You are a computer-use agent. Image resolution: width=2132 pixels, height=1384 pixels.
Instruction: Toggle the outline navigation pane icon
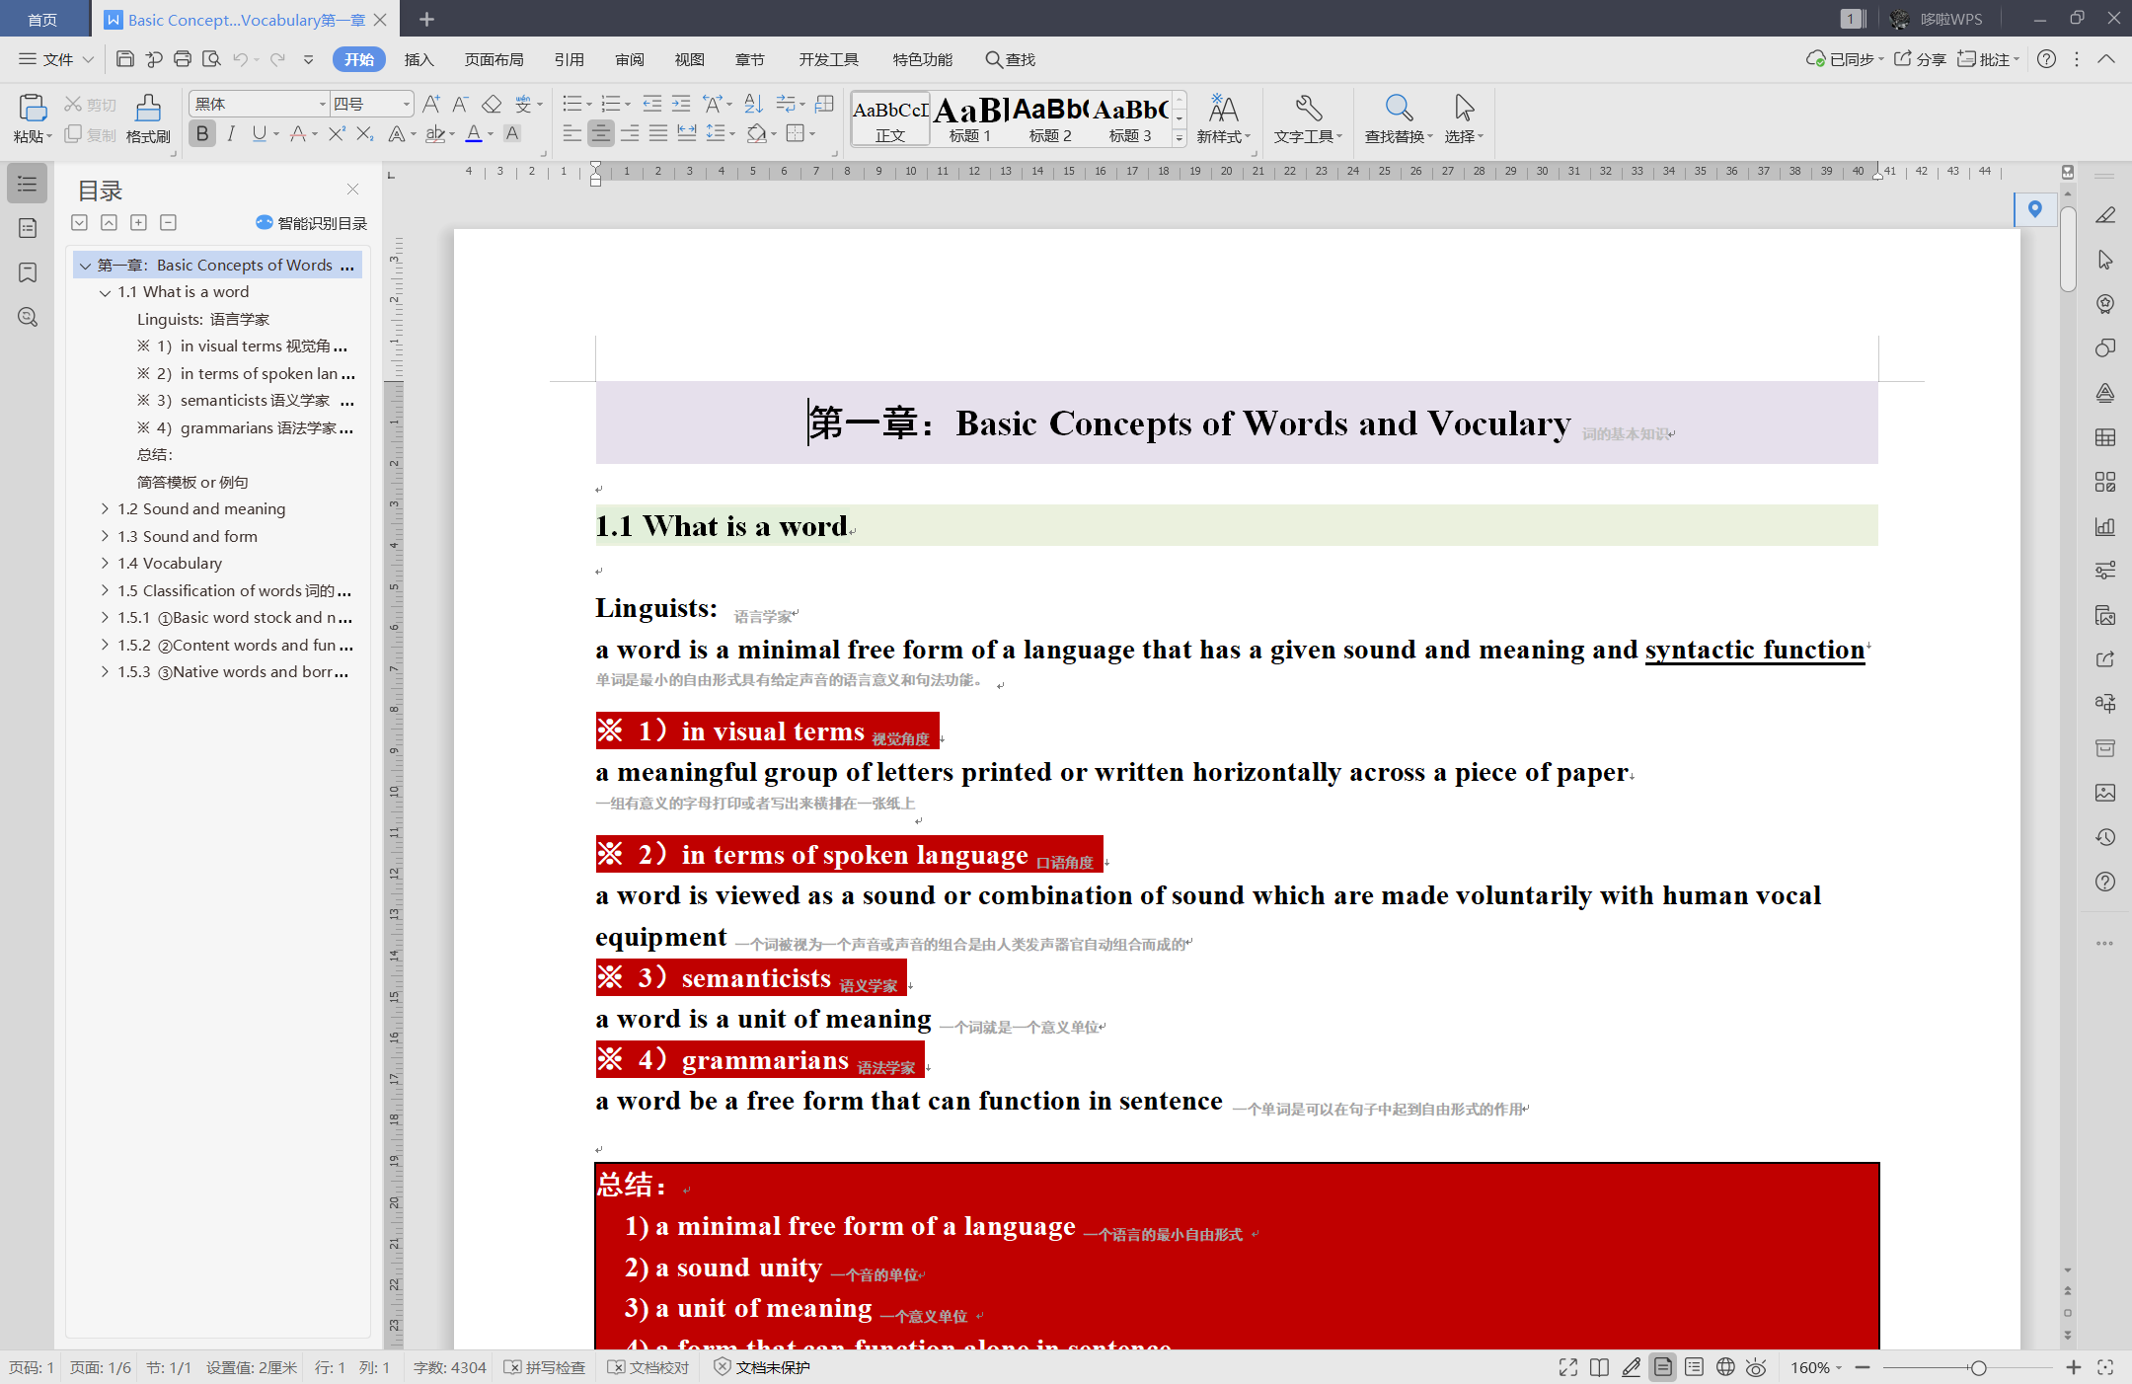point(28,184)
